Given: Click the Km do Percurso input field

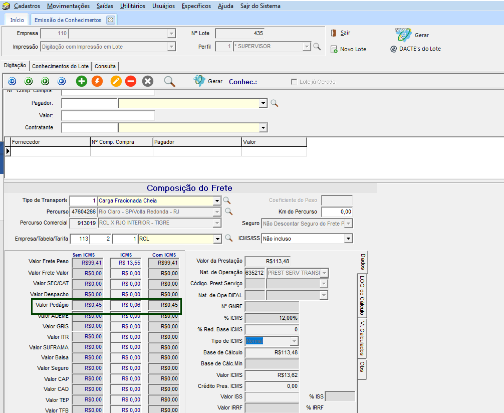Looking at the screenshot, I should (x=337, y=212).
